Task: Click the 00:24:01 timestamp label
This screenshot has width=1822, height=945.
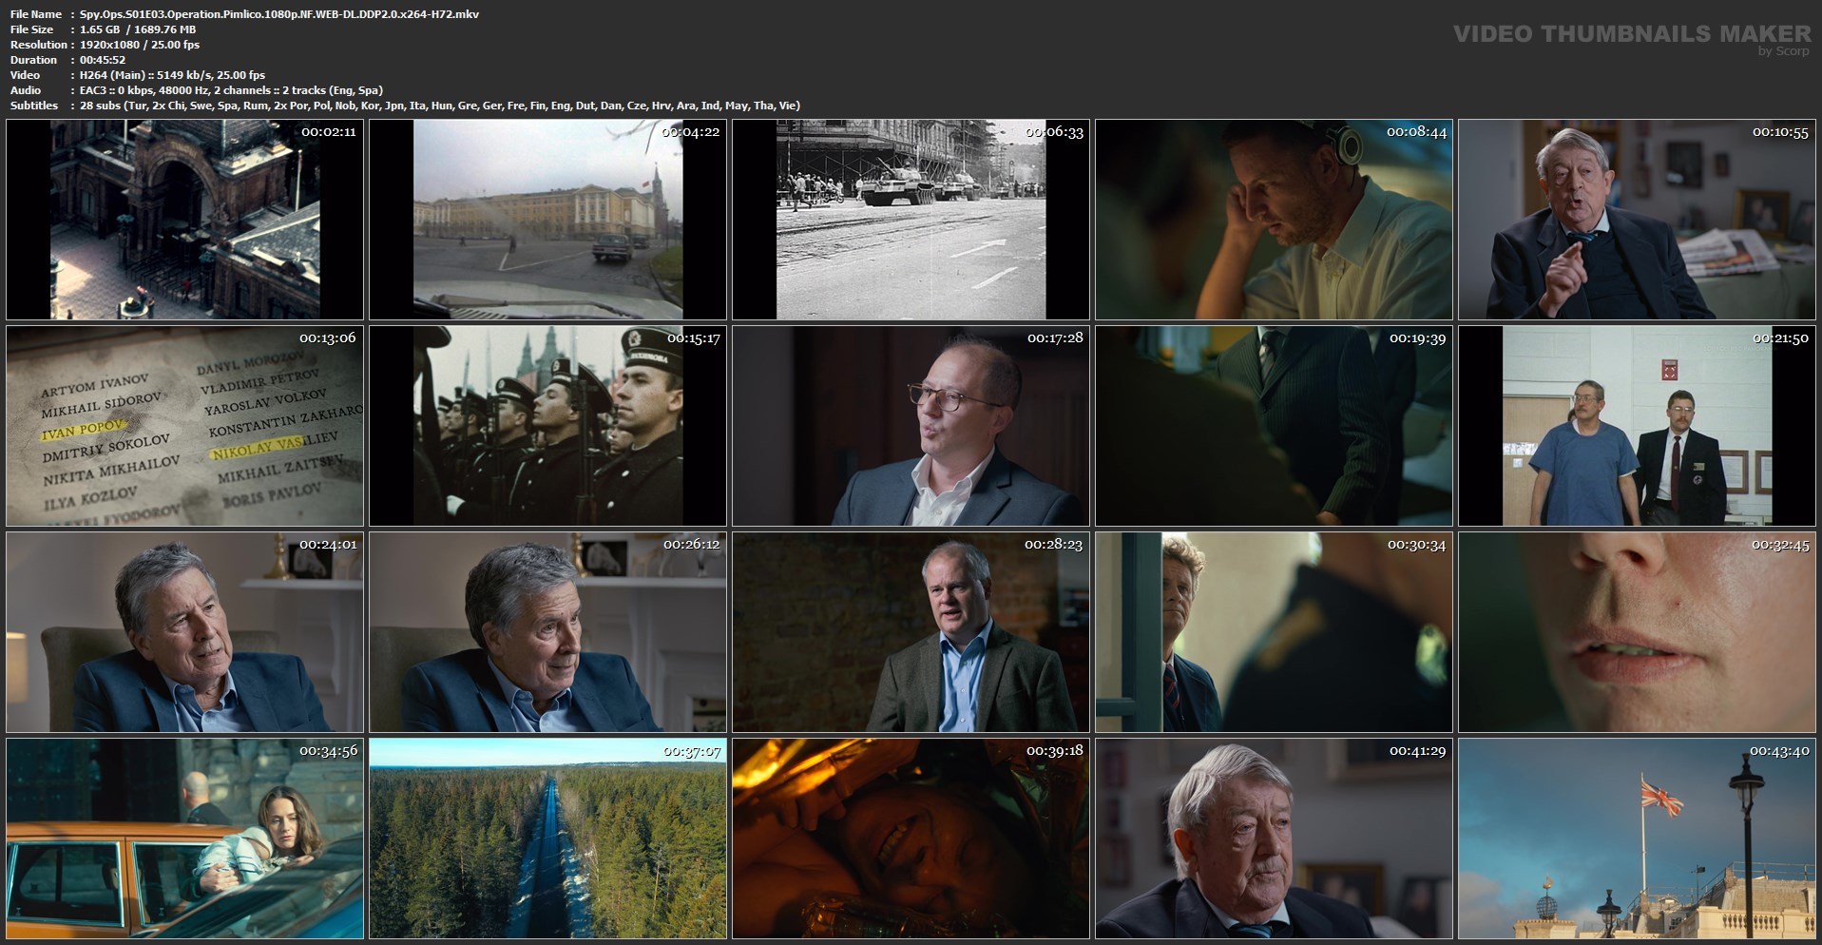Action: coord(328,544)
